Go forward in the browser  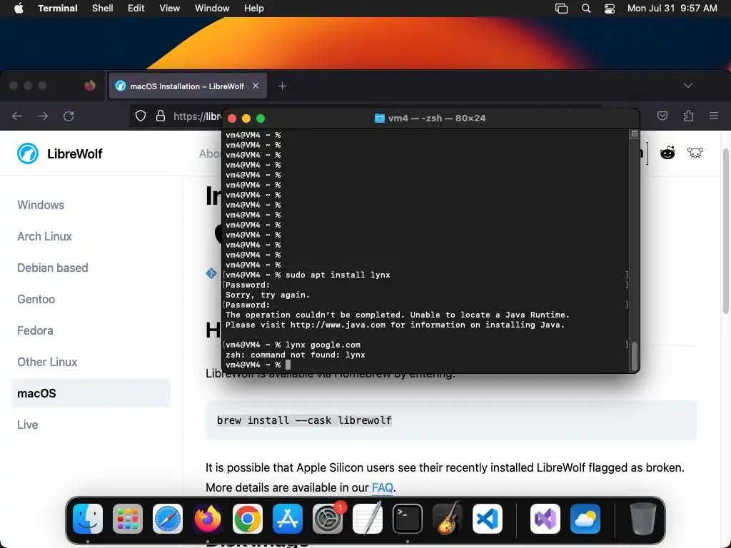coord(43,116)
